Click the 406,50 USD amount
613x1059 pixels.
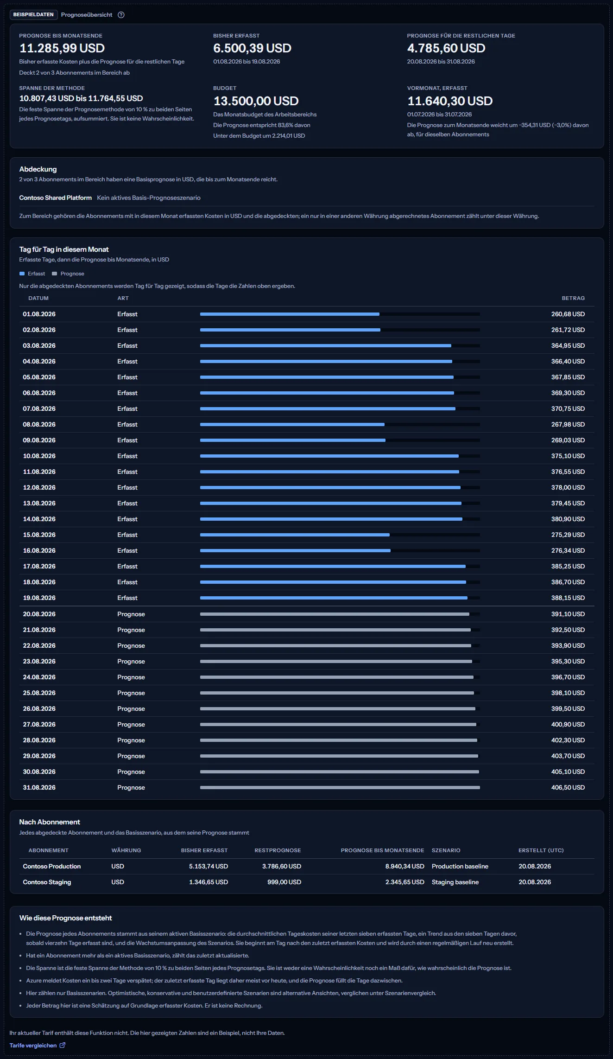[x=568, y=787]
